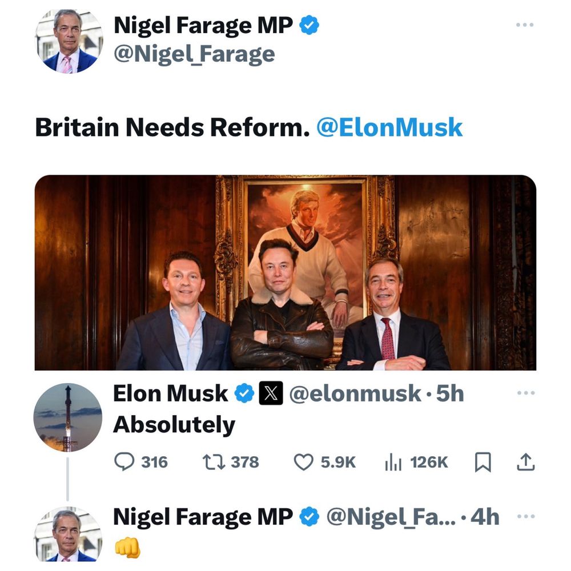
Task: Open the @Nigel_Farage handle under the header
Action: click(195, 55)
